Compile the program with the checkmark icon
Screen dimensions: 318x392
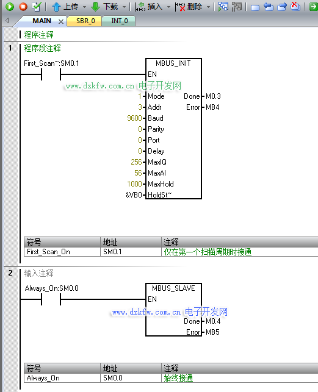point(37,6)
